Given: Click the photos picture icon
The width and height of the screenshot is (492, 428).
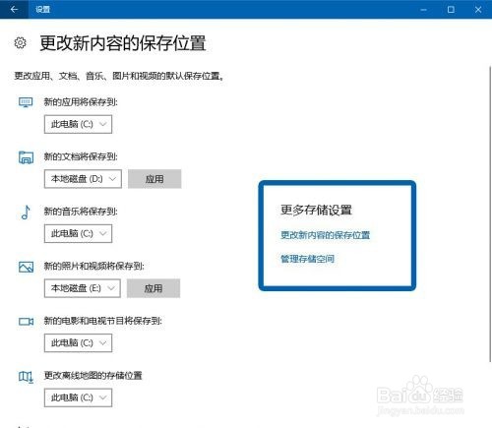Looking at the screenshot, I should (26, 267).
